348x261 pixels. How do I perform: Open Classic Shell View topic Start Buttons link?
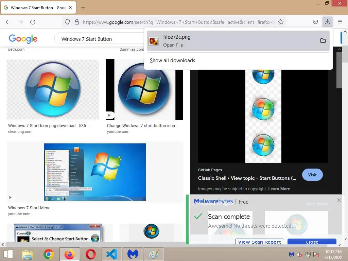tap(247, 178)
